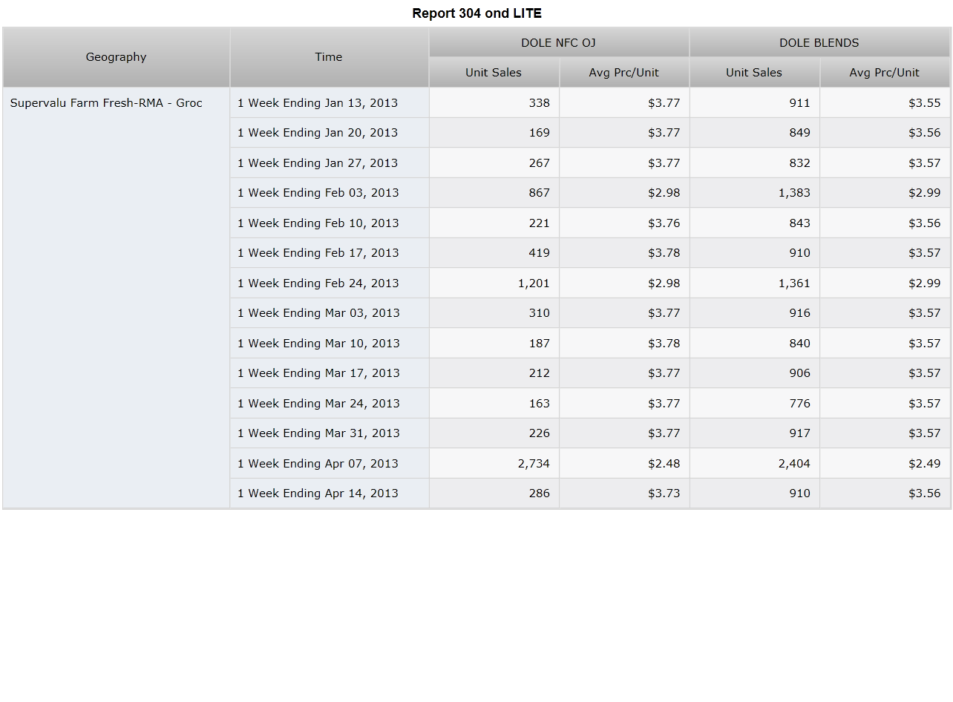Screen dimensions: 953x702
Task: Click DOLE BLENDS unit sales 906
Action: pyautogui.click(x=755, y=373)
